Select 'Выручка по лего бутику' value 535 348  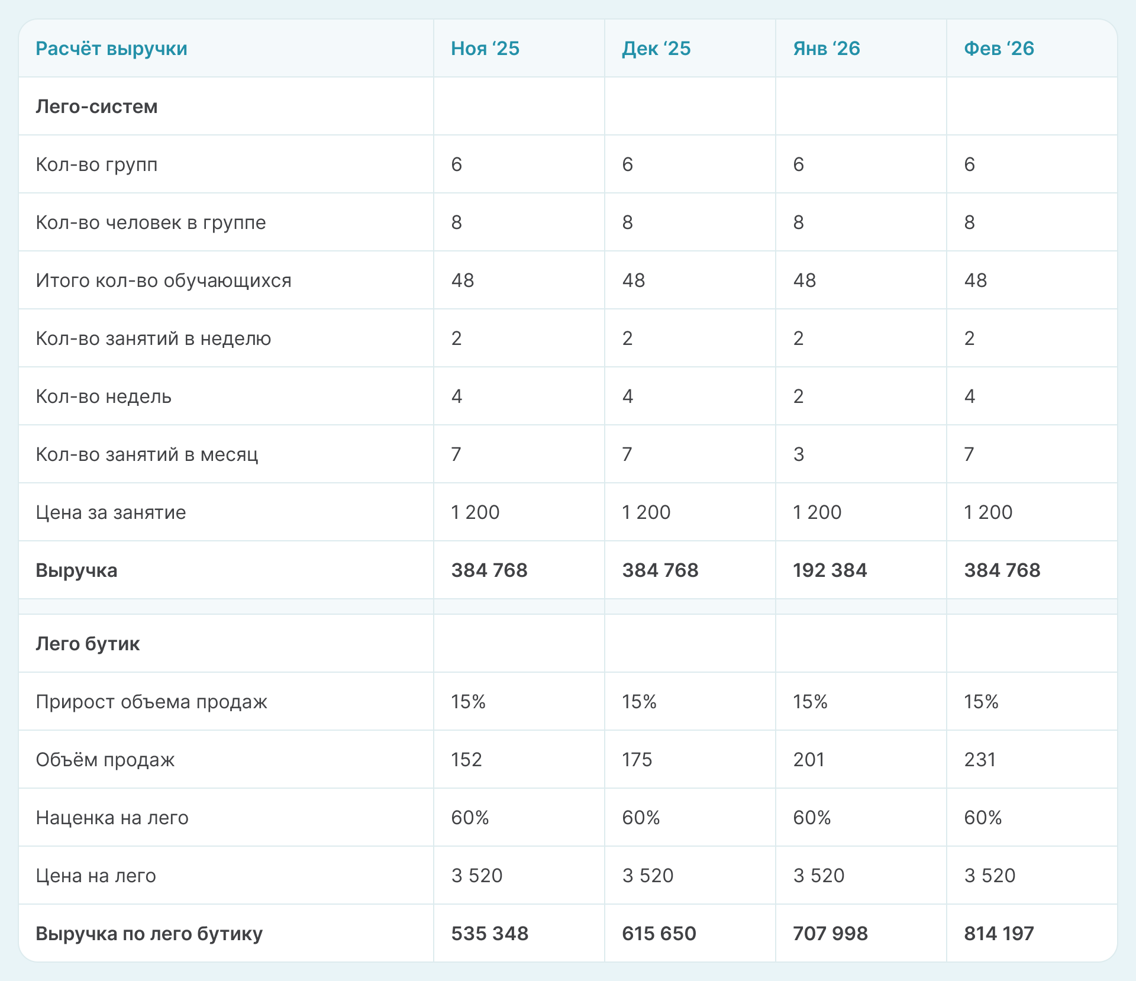pyautogui.click(x=489, y=934)
